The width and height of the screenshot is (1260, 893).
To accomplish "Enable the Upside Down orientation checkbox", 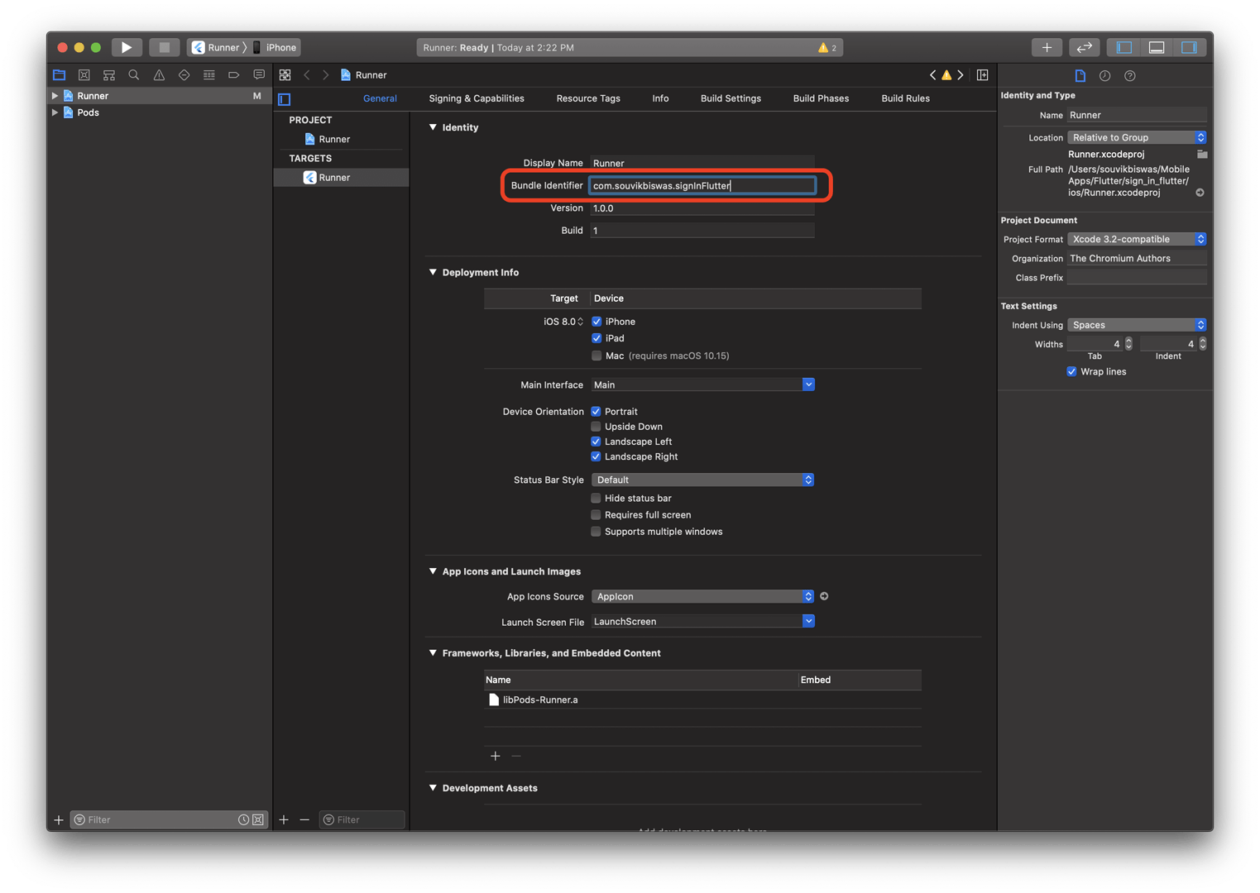I will [596, 427].
